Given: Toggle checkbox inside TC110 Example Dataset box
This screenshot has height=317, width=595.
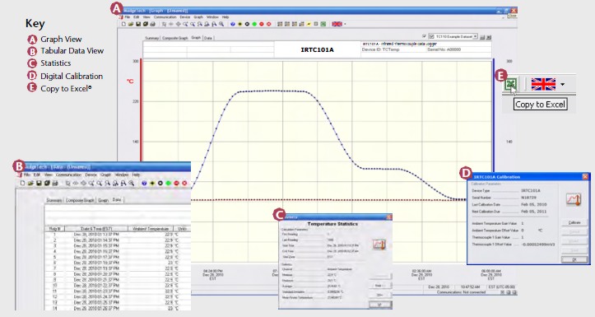Looking at the screenshot, I should click(431, 36).
